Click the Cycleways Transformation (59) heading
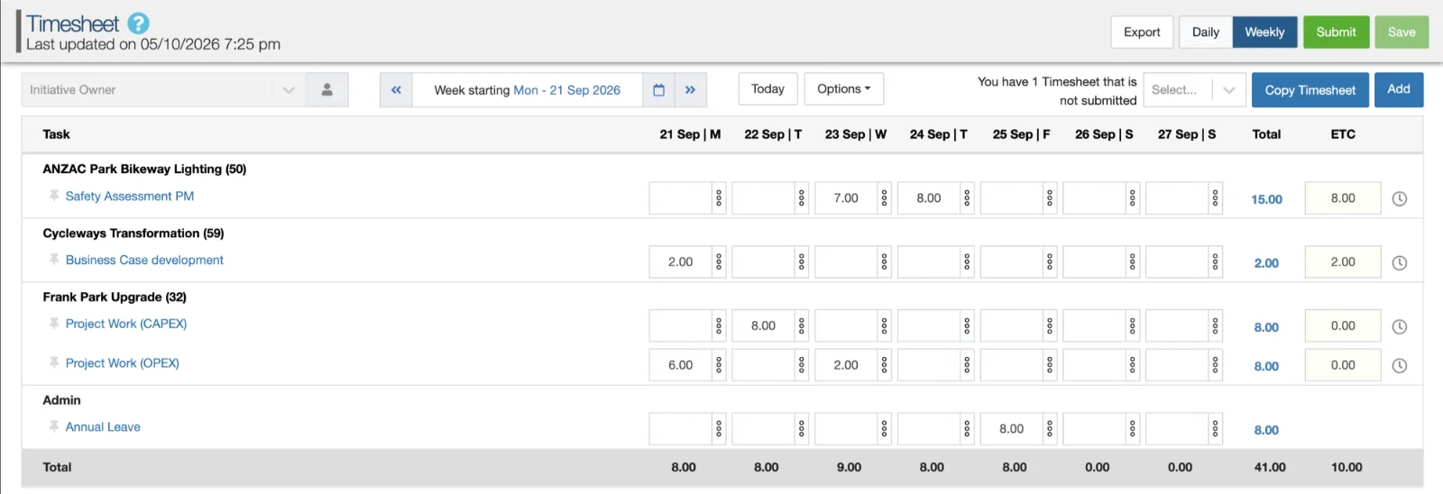 click(133, 233)
